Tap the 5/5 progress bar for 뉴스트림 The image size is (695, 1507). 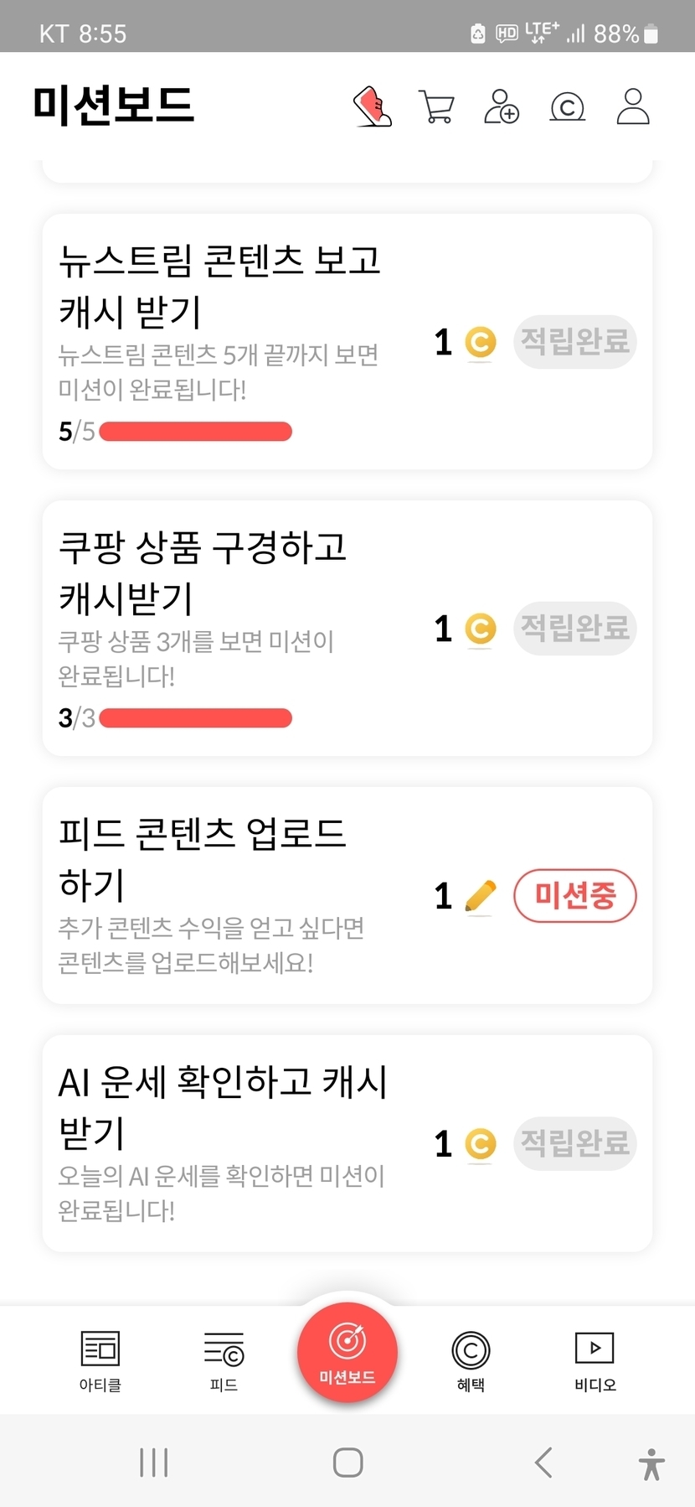click(x=196, y=432)
